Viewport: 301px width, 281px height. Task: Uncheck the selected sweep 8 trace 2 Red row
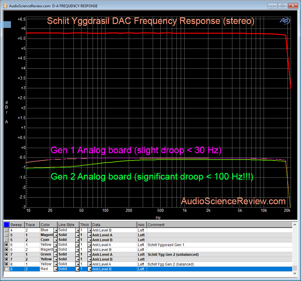(6, 269)
